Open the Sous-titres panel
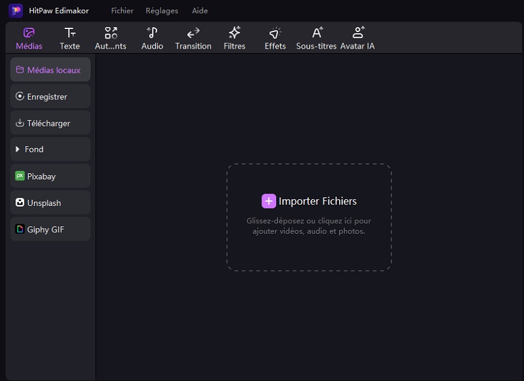 tap(316, 38)
